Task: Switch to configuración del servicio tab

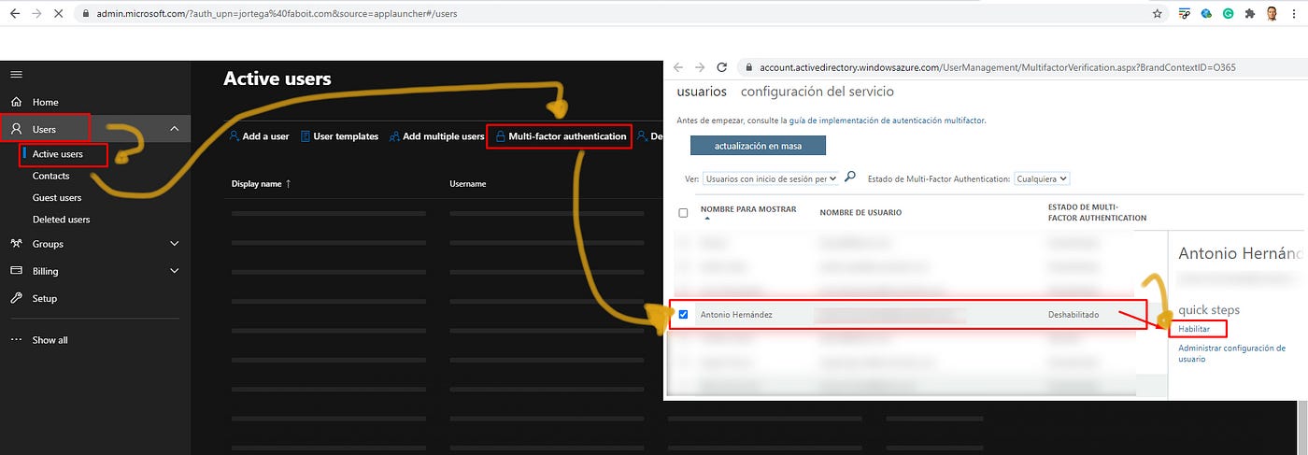Action: [x=817, y=92]
